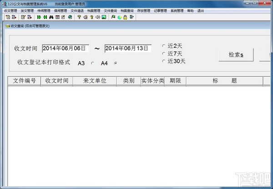Select A3 print format radio button
Image resolution: width=273 pixels, height=189 pixels.
(92, 63)
